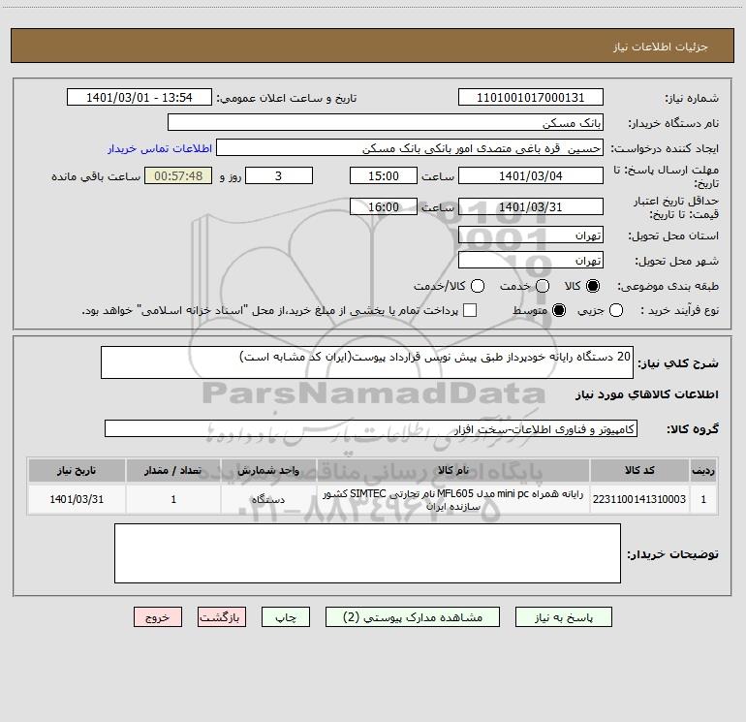Click the پاسخ به نیاز button
Image resolution: width=746 pixels, height=722 pixels.
click(x=564, y=617)
